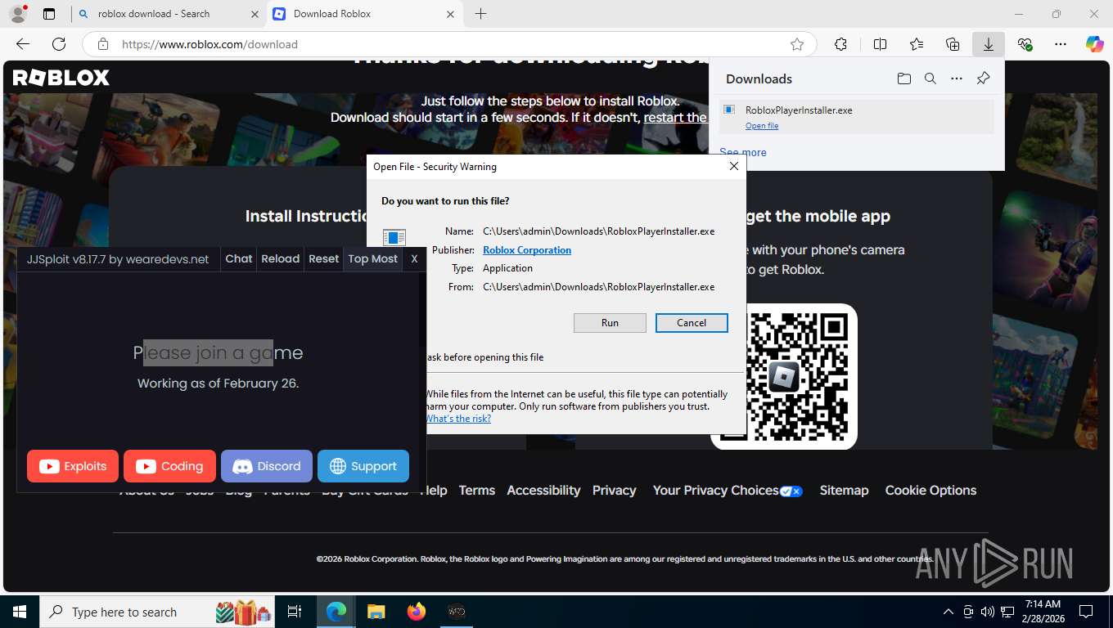1113x628 pixels.
Task: Switch to roblox download - Search tab
Action: click(x=167, y=14)
